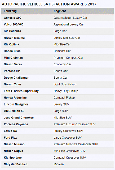Viewport: 115px width, 170px height.
Task: Select the Honda Civic row
Action: (58, 51)
